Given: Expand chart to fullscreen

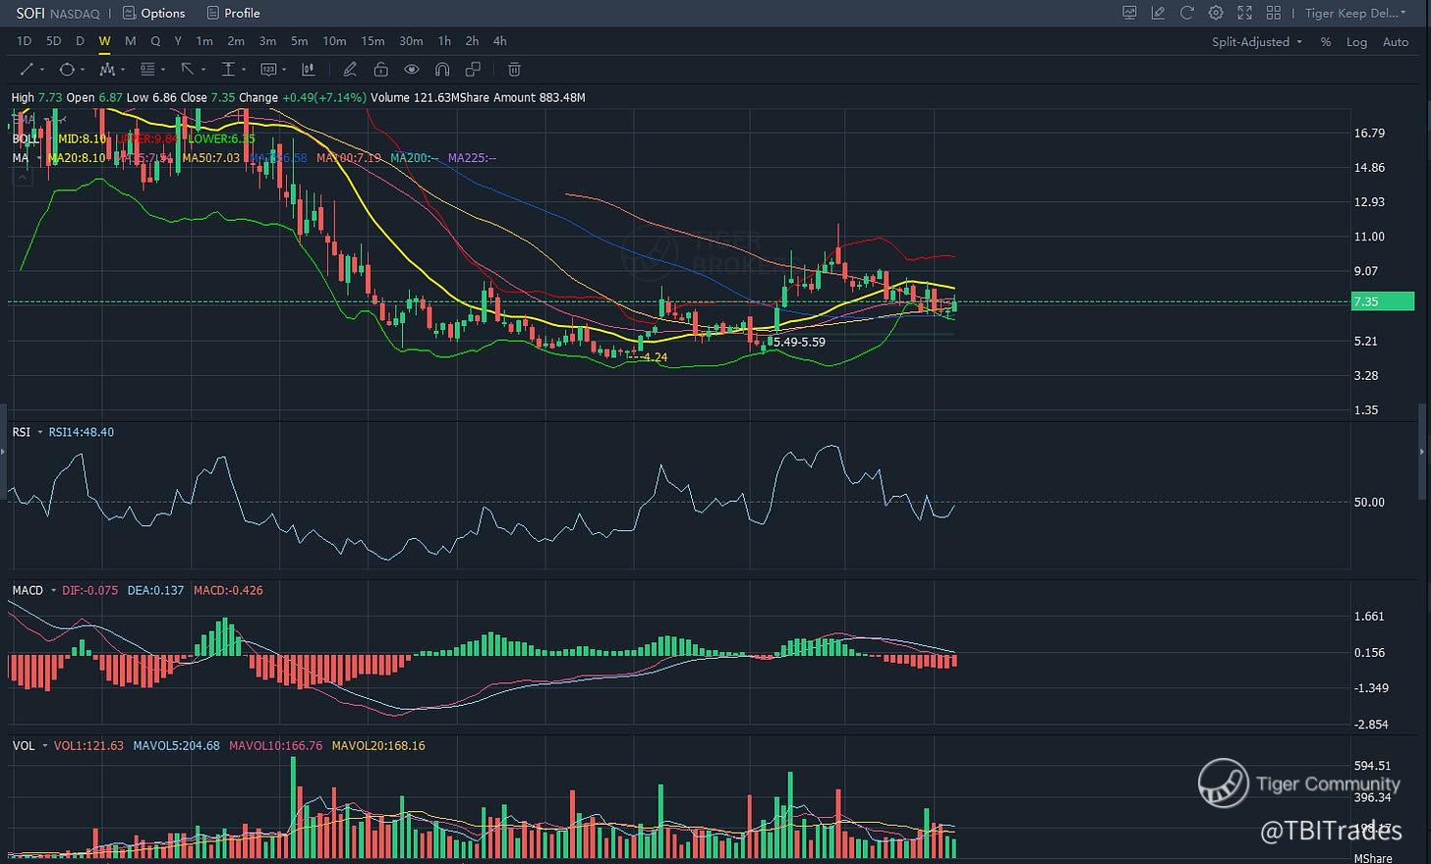Looking at the screenshot, I should pos(1244,13).
